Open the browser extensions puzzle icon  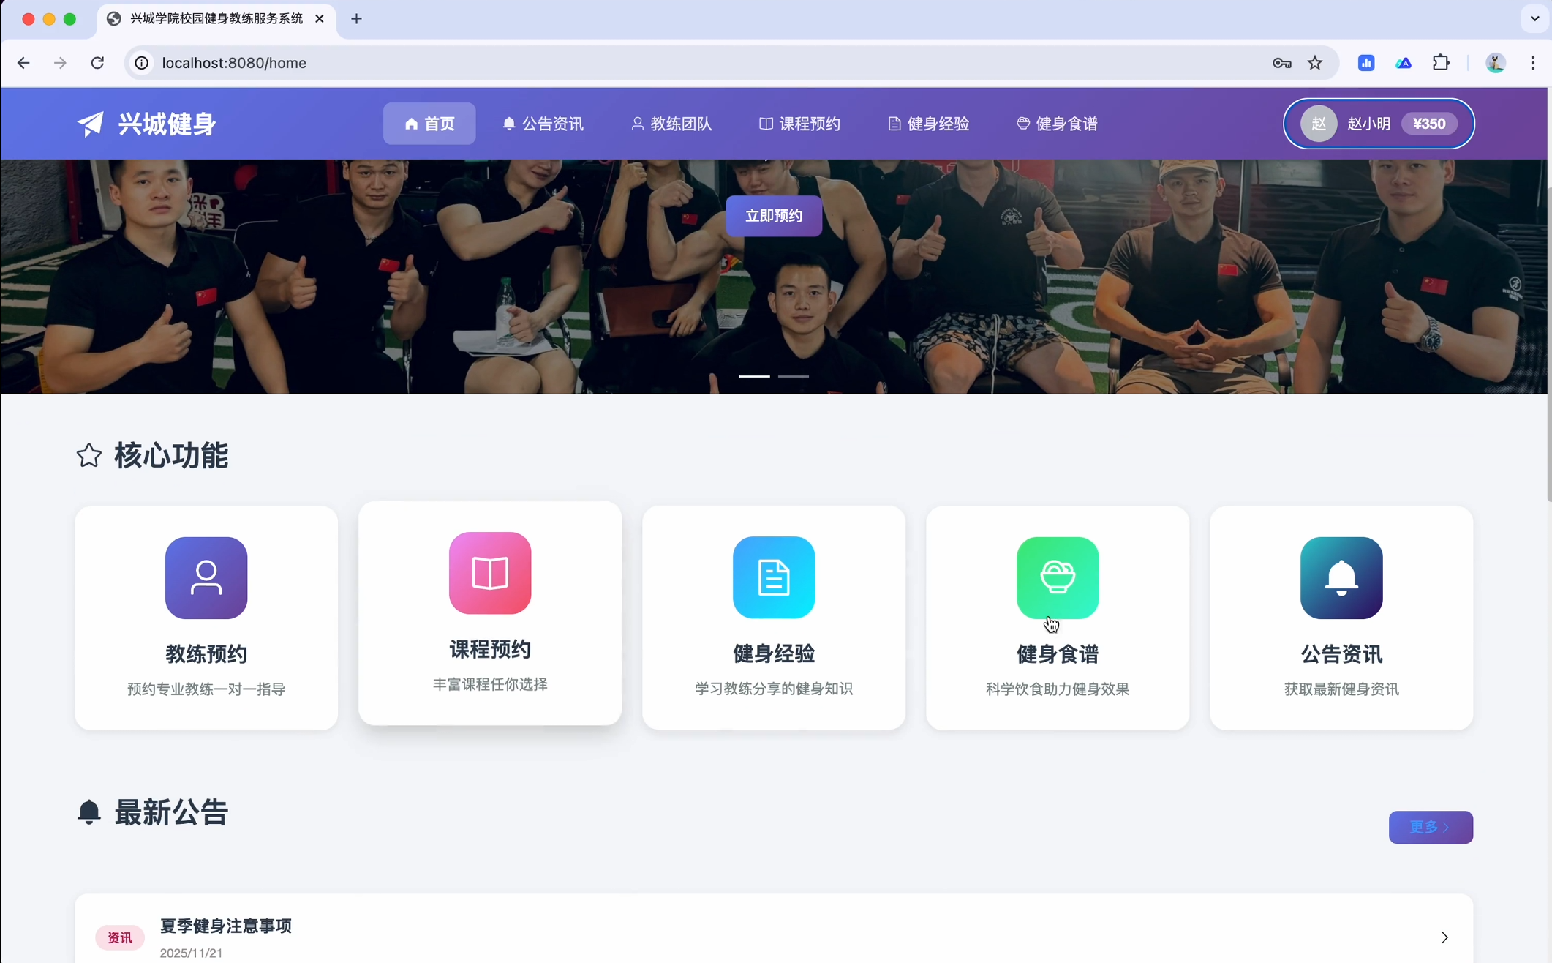1441,63
